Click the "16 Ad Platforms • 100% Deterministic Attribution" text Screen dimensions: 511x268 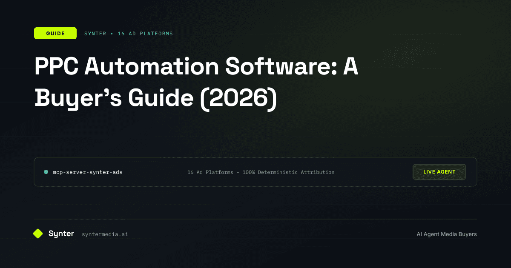(x=261, y=172)
